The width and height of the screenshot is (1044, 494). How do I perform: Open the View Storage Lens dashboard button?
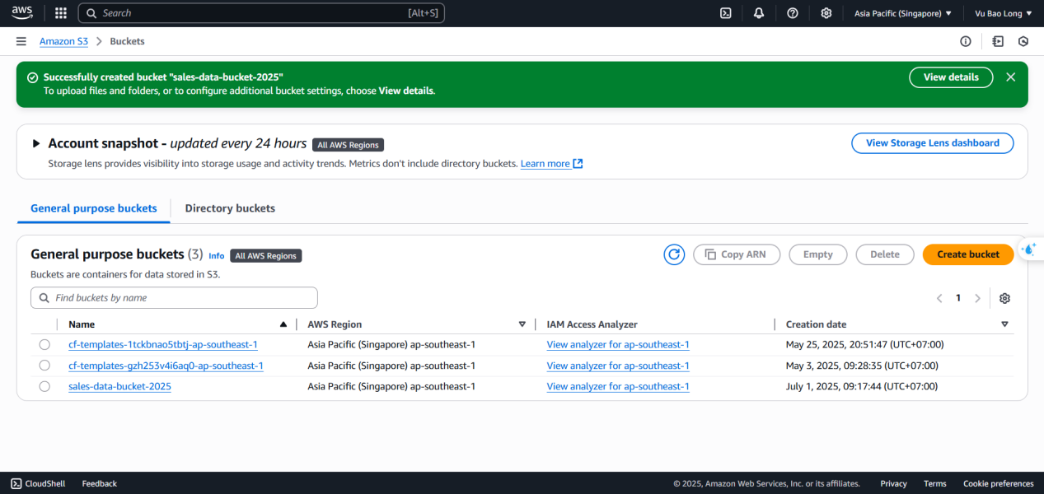(933, 143)
